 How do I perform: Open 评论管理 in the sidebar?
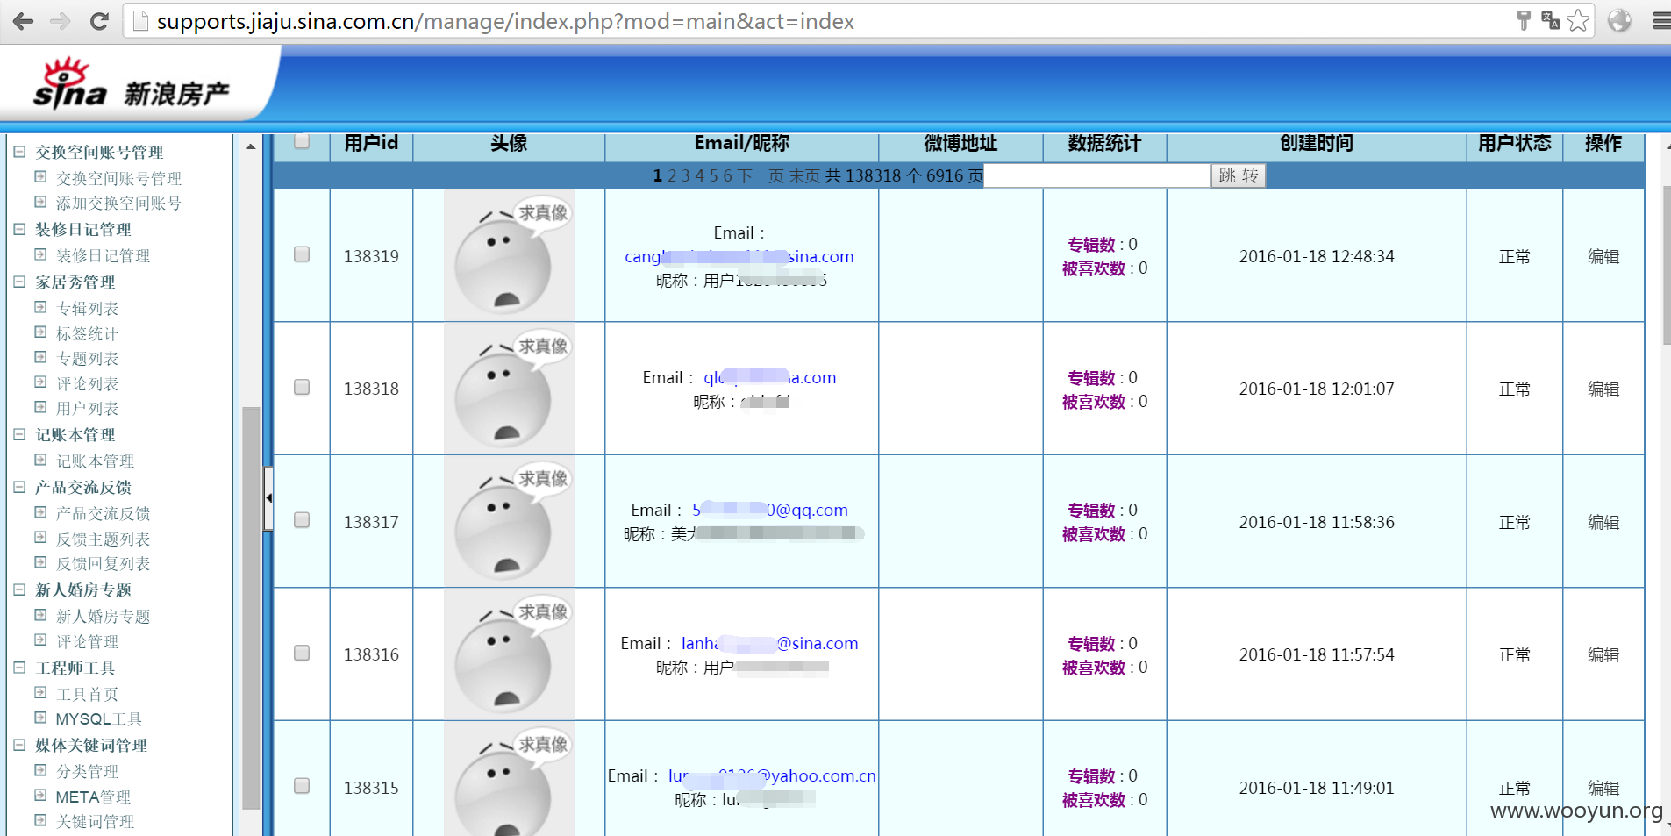(x=87, y=641)
